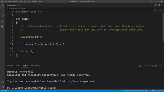Screen dimensions: 164x92
Task: Click the feedback icon in status bar
Action: click(x=159, y=91)
